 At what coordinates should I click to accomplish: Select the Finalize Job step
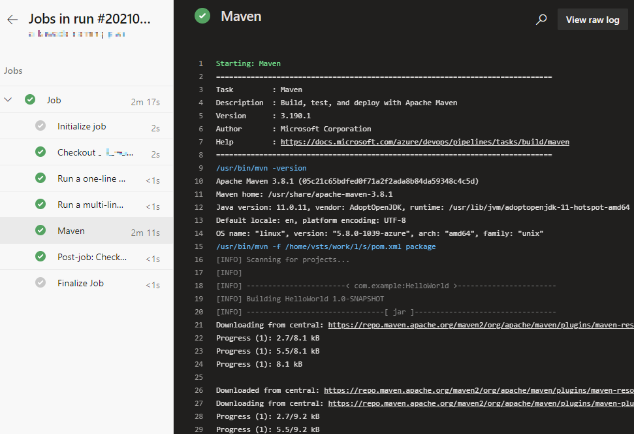click(80, 282)
